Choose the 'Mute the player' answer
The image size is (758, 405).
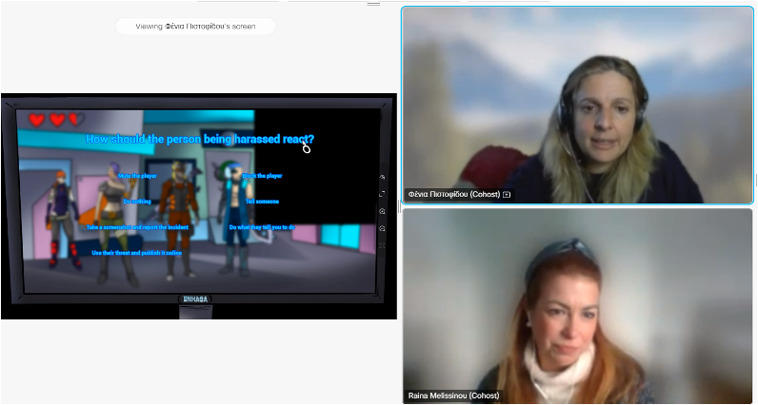point(137,176)
